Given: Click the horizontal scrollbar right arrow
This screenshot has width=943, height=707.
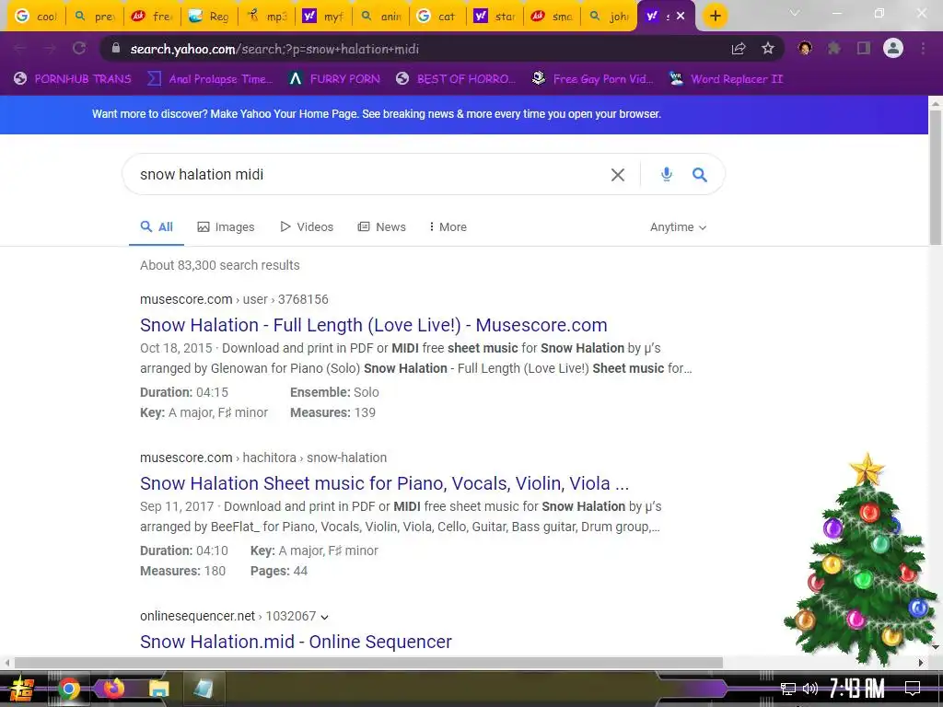Looking at the screenshot, I should (921, 663).
